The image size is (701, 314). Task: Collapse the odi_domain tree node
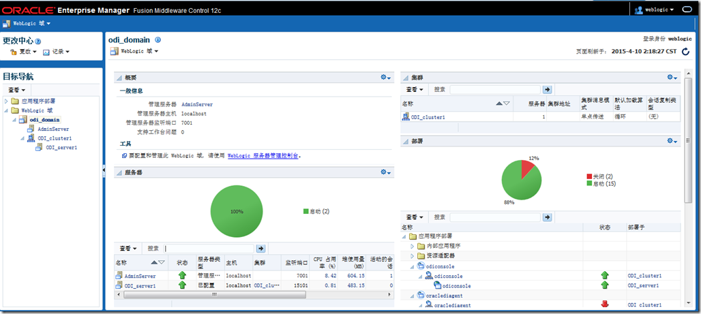14,120
